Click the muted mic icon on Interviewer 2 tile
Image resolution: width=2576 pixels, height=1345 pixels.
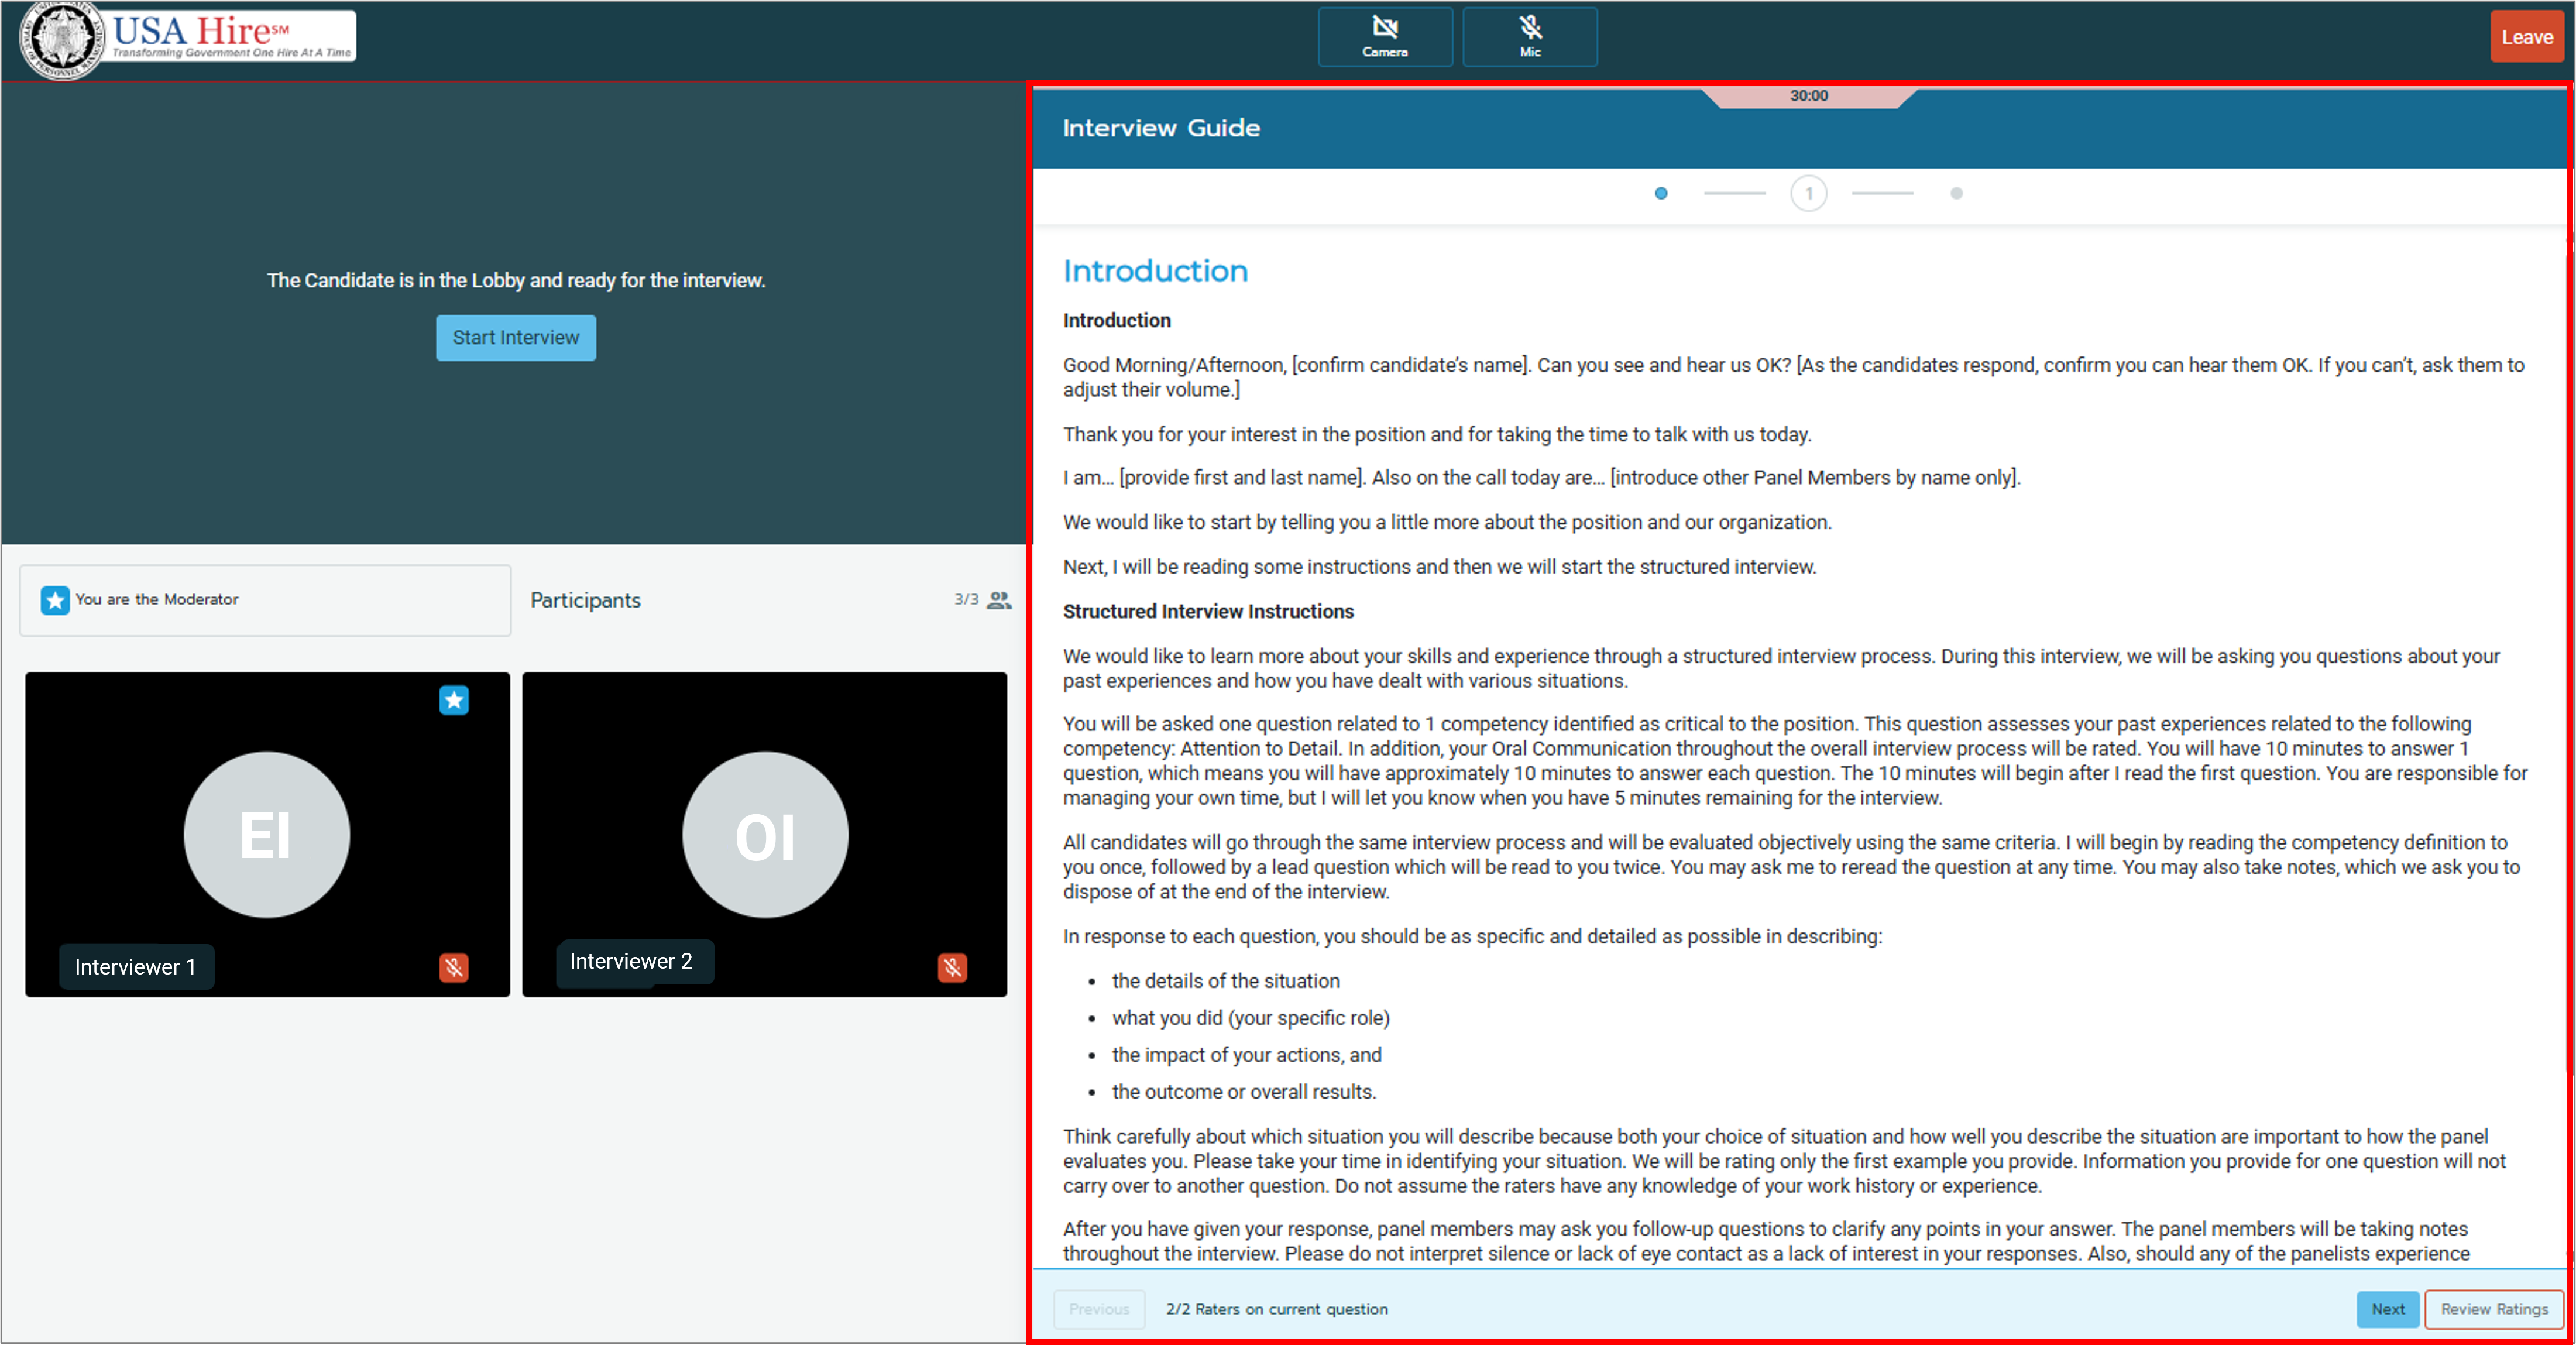point(952,967)
